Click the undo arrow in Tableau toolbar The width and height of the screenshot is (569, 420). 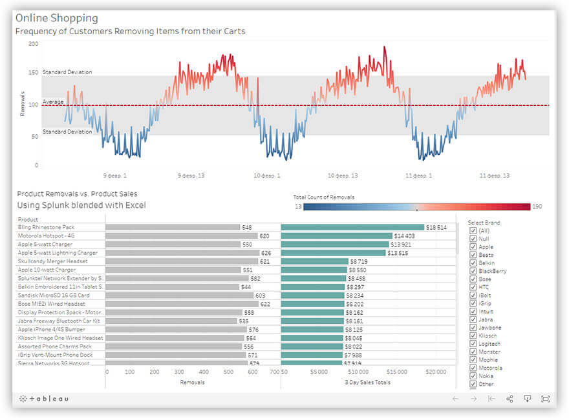click(x=455, y=399)
